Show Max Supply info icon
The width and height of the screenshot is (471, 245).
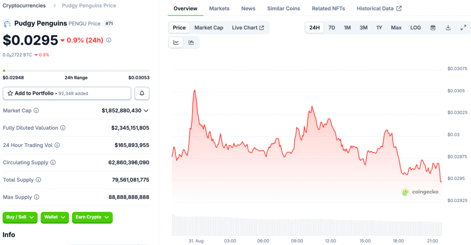[37, 197]
